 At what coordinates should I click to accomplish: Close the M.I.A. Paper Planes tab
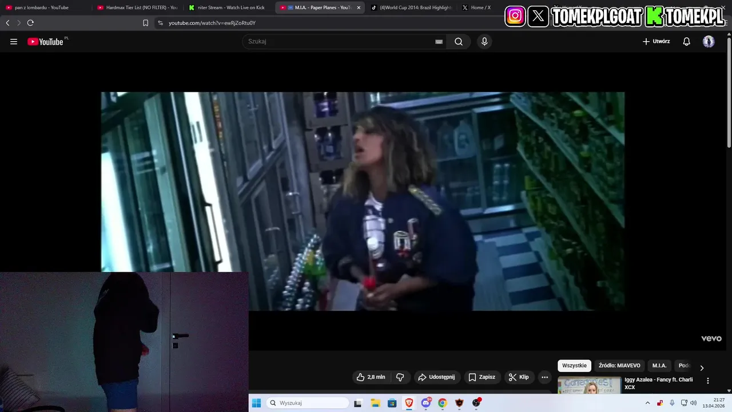coord(359,7)
